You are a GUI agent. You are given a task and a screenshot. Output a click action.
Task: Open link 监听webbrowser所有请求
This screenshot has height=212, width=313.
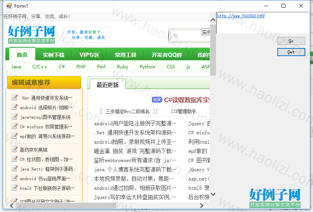point(135,160)
